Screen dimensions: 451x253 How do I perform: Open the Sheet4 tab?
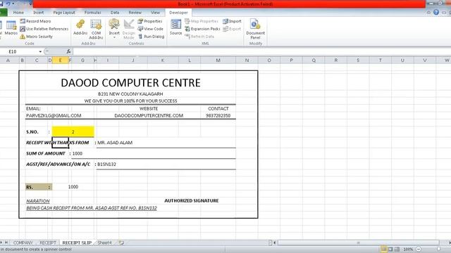coord(104,242)
